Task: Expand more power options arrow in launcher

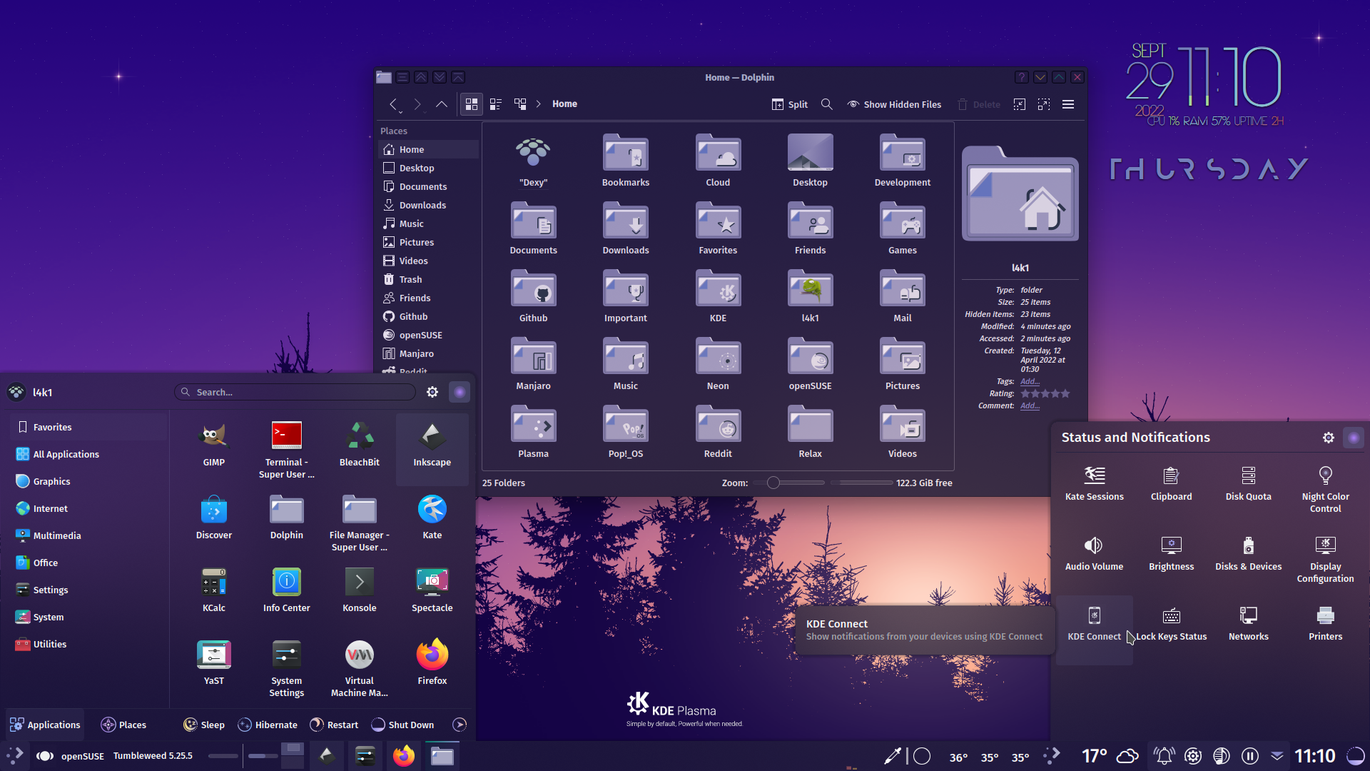Action: pyautogui.click(x=460, y=725)
